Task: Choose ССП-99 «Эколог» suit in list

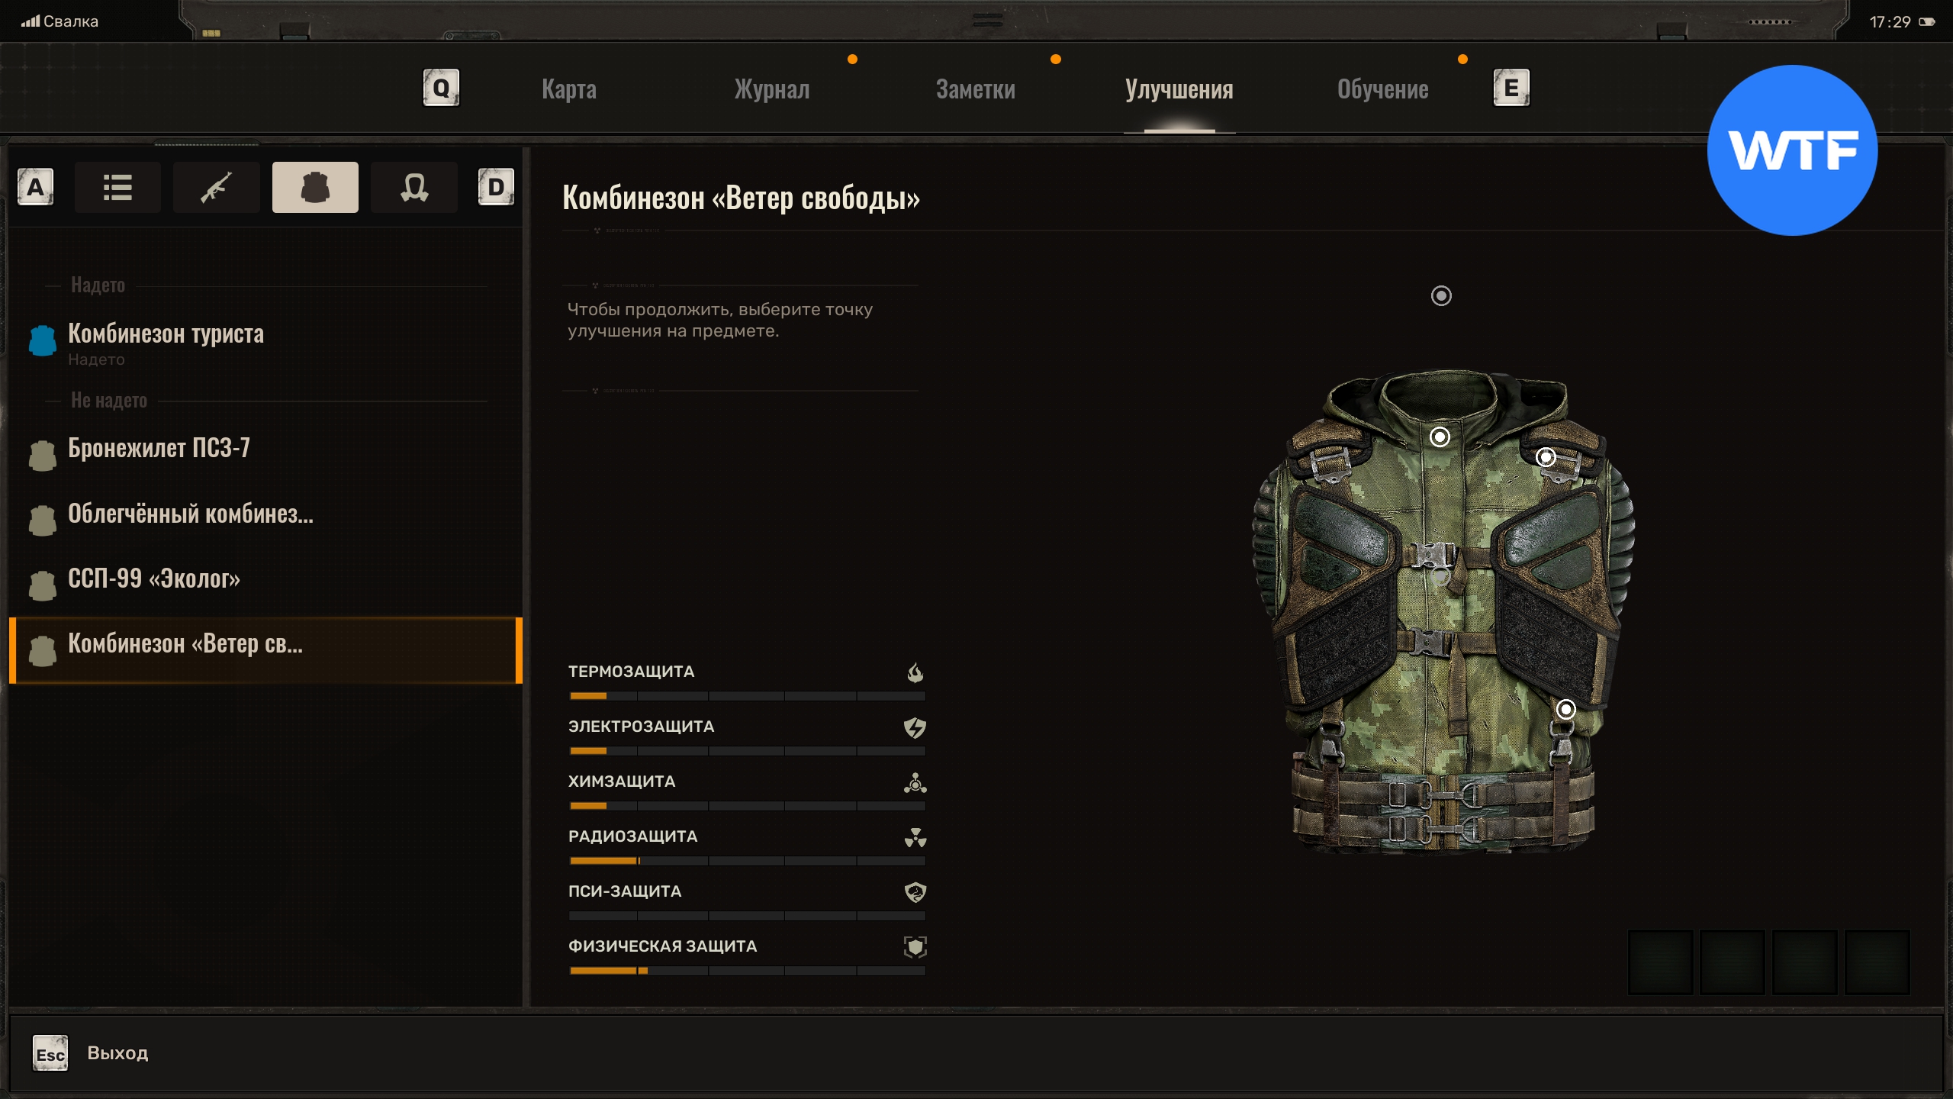Action: 154,579
